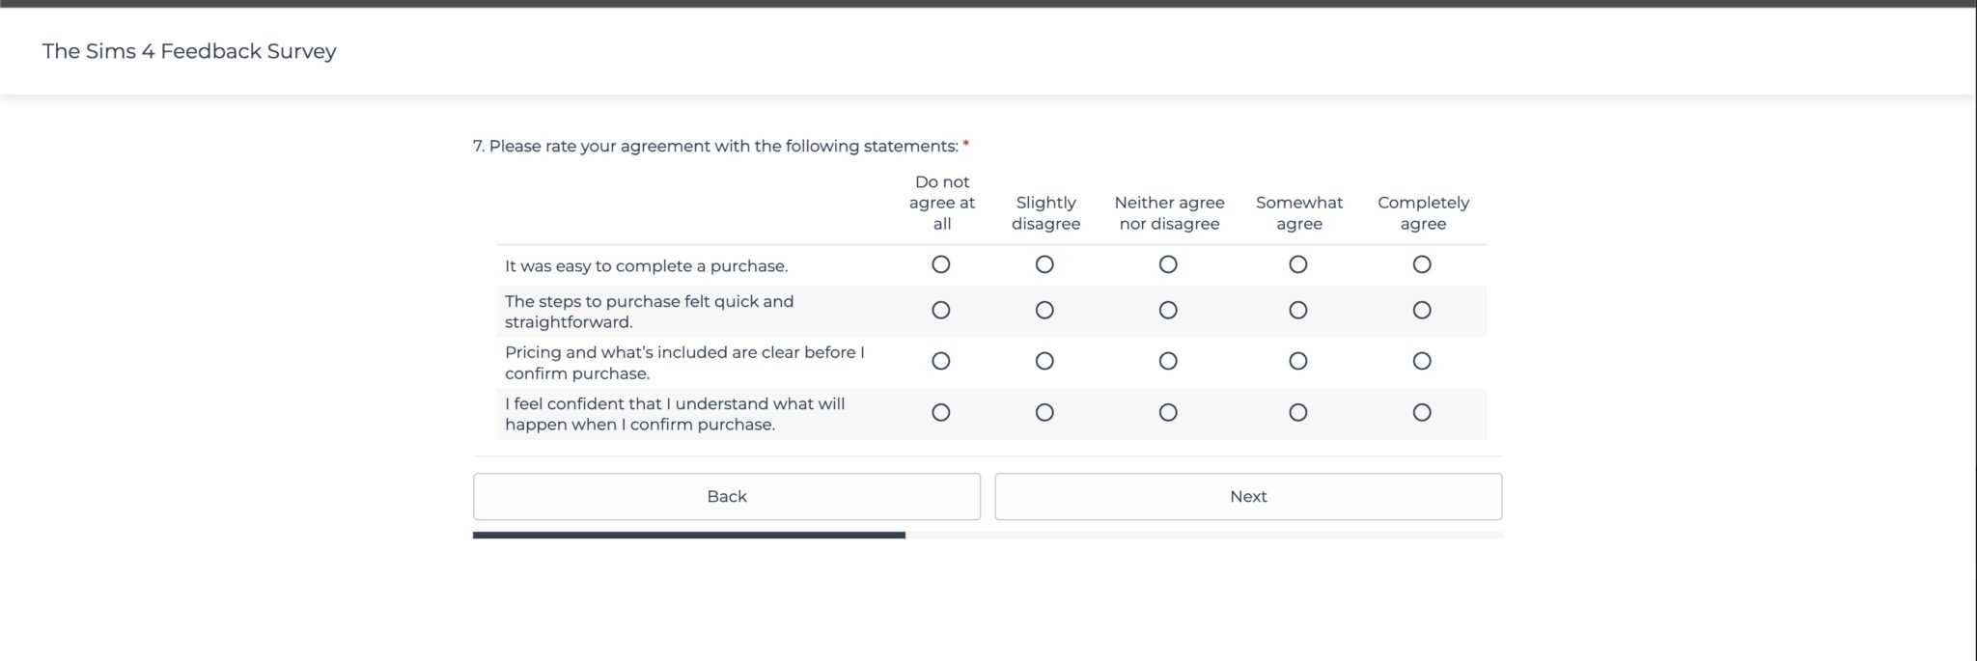Mark 'Do not agree at all' for feel confident row
This screenshot has height=661, width=1977.
[x=941, y=412]
